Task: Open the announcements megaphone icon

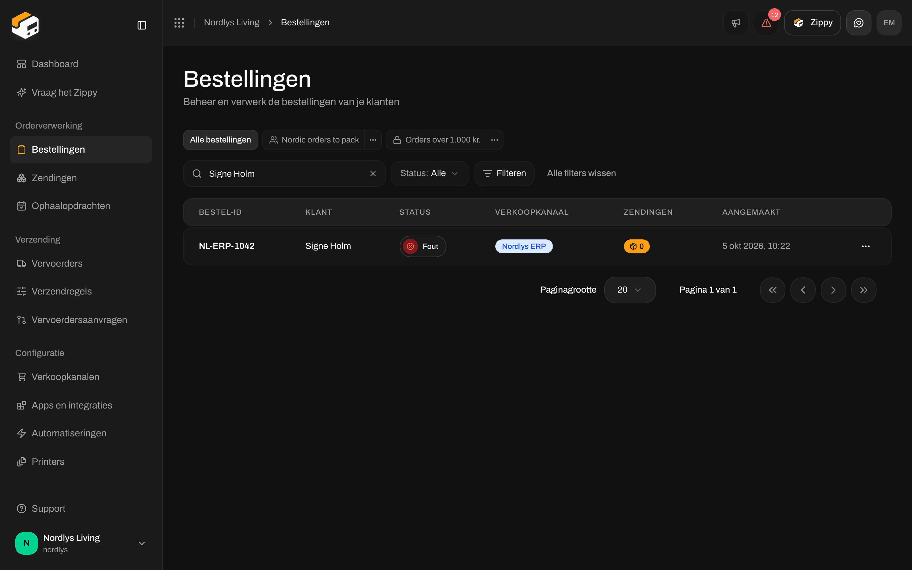Action: [736, 22]
